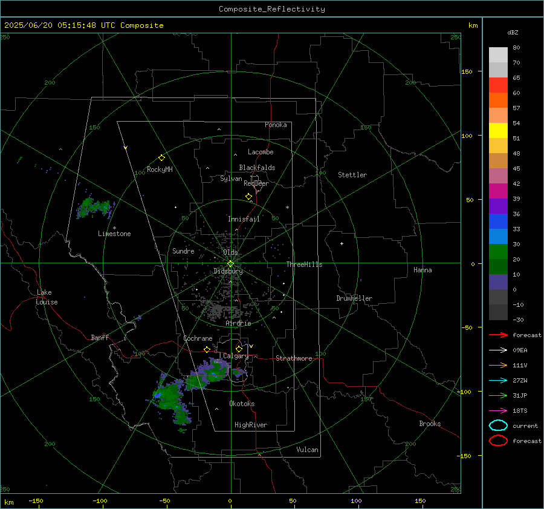The image size is (544, 509).
Task: Click the yellow diamond marker below Cochrane
Action: pos(207,349)
